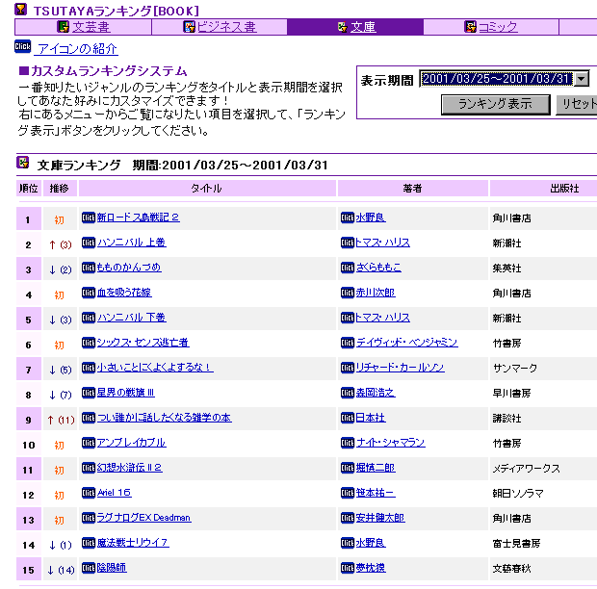
Task: Open the title link 陰陽師
Action: pyautogui.click(x=112, y=568)
